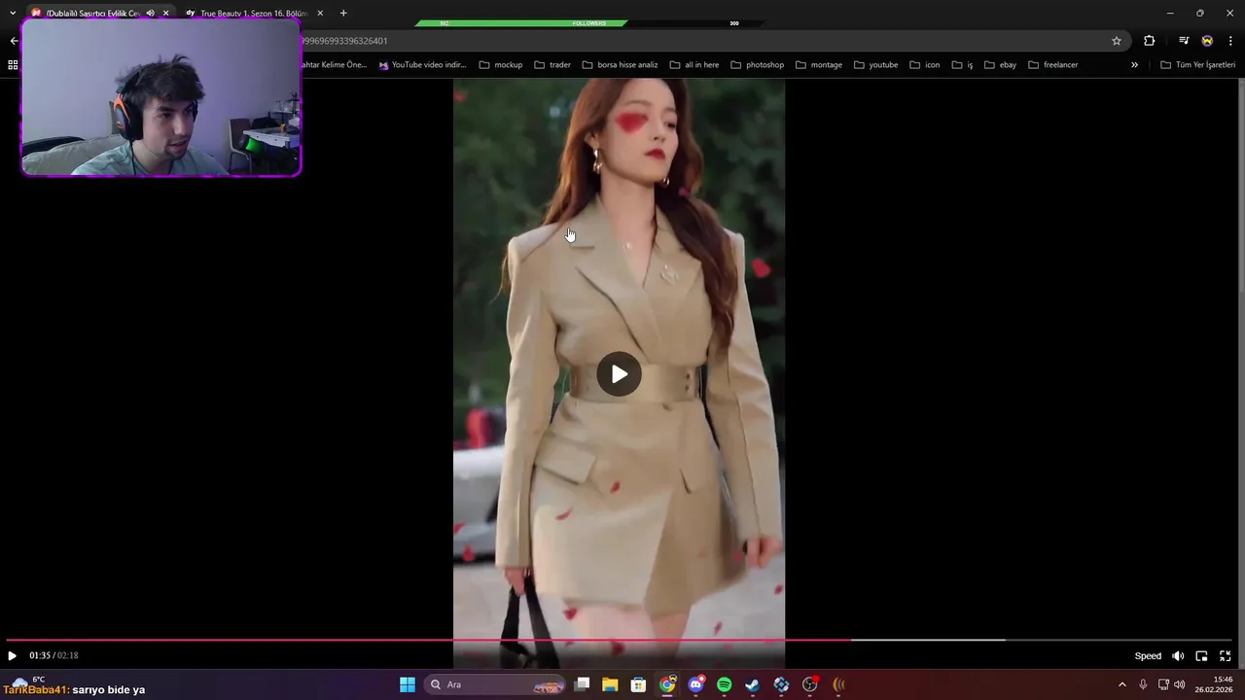Open the apps grid in bookmarks bar
Viewport: 1245px width, 700px height.
coord(13,65)
